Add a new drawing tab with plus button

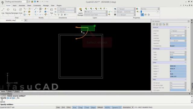click(26, 20)
